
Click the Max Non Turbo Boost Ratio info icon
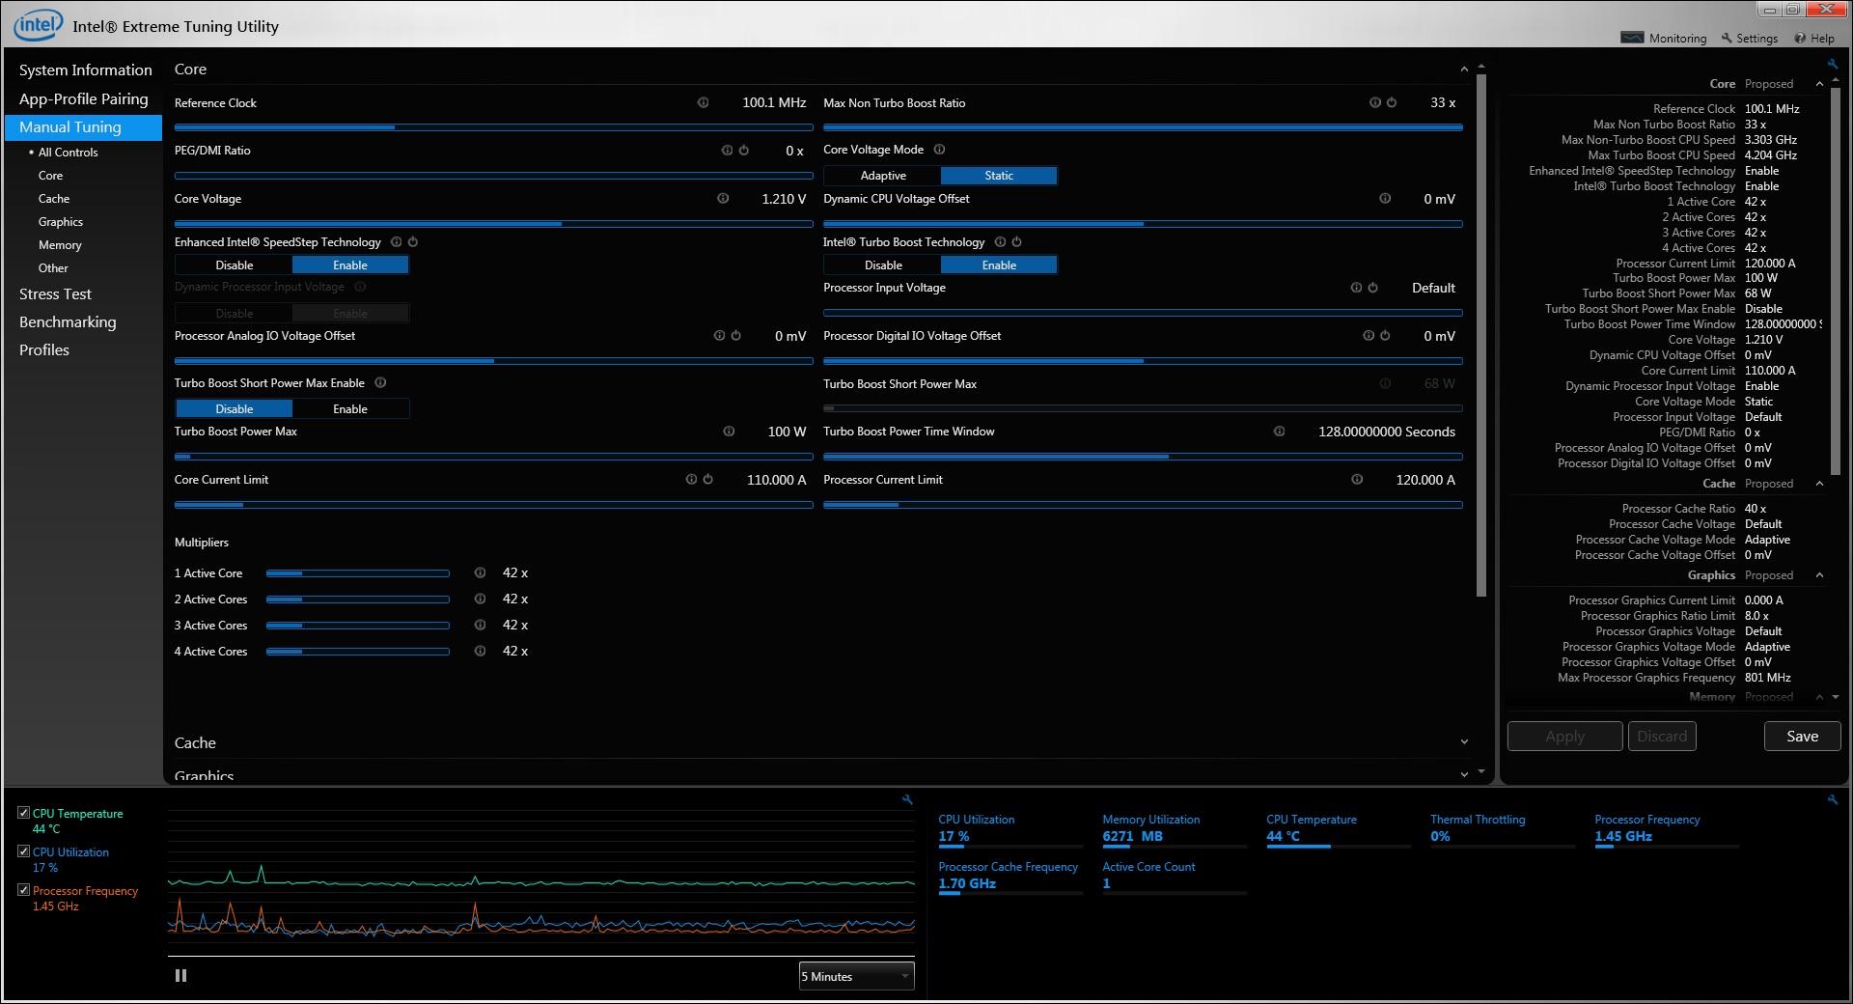tap(1374, 102)
